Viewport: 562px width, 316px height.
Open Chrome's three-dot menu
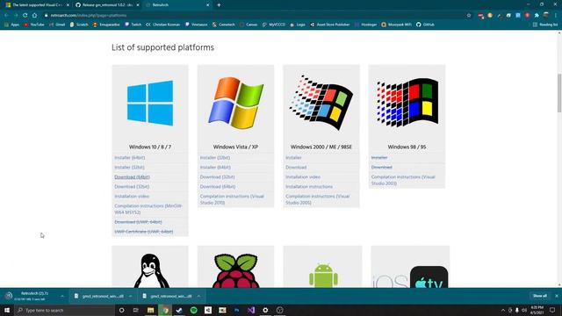coord(556,16)
